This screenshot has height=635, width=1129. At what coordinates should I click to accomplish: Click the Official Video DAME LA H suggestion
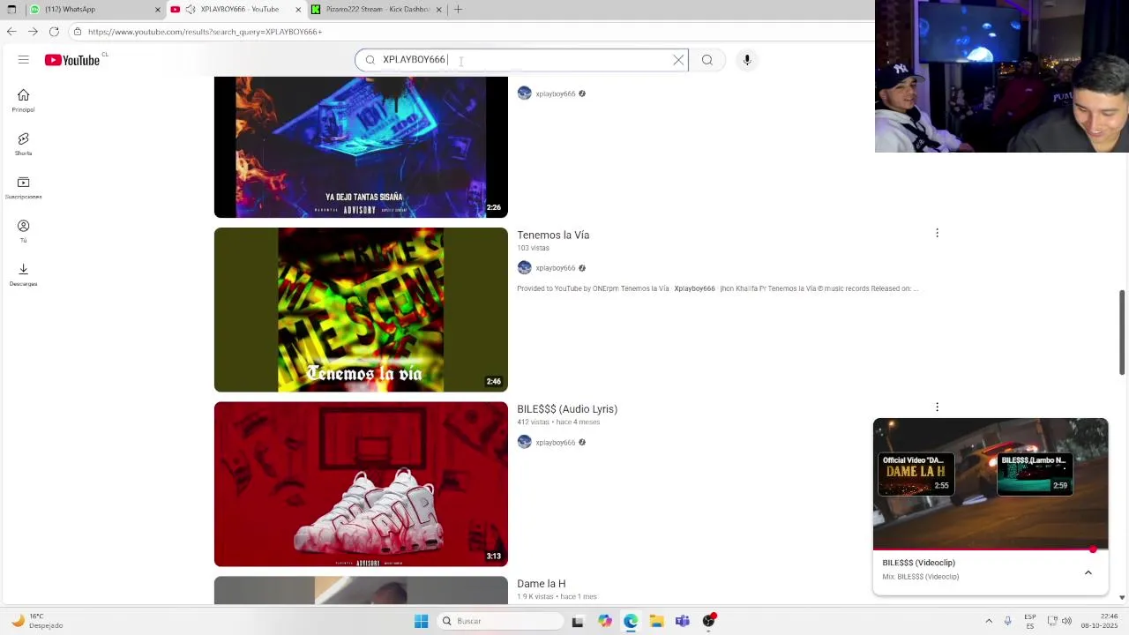click(916, 474)
